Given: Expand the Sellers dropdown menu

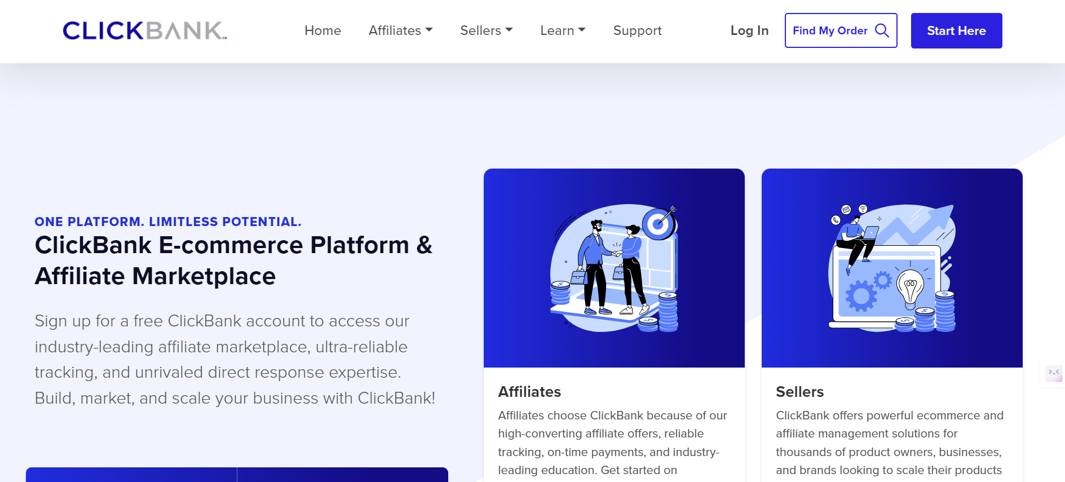Looking at the screenshot, I should click(x=486, y=30).
